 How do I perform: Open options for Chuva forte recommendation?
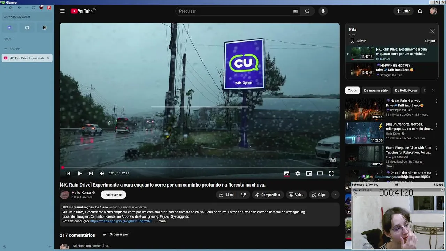[x=437, y=125]
